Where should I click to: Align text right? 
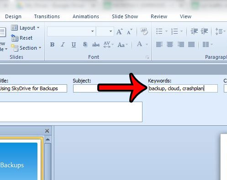[181, 45]
